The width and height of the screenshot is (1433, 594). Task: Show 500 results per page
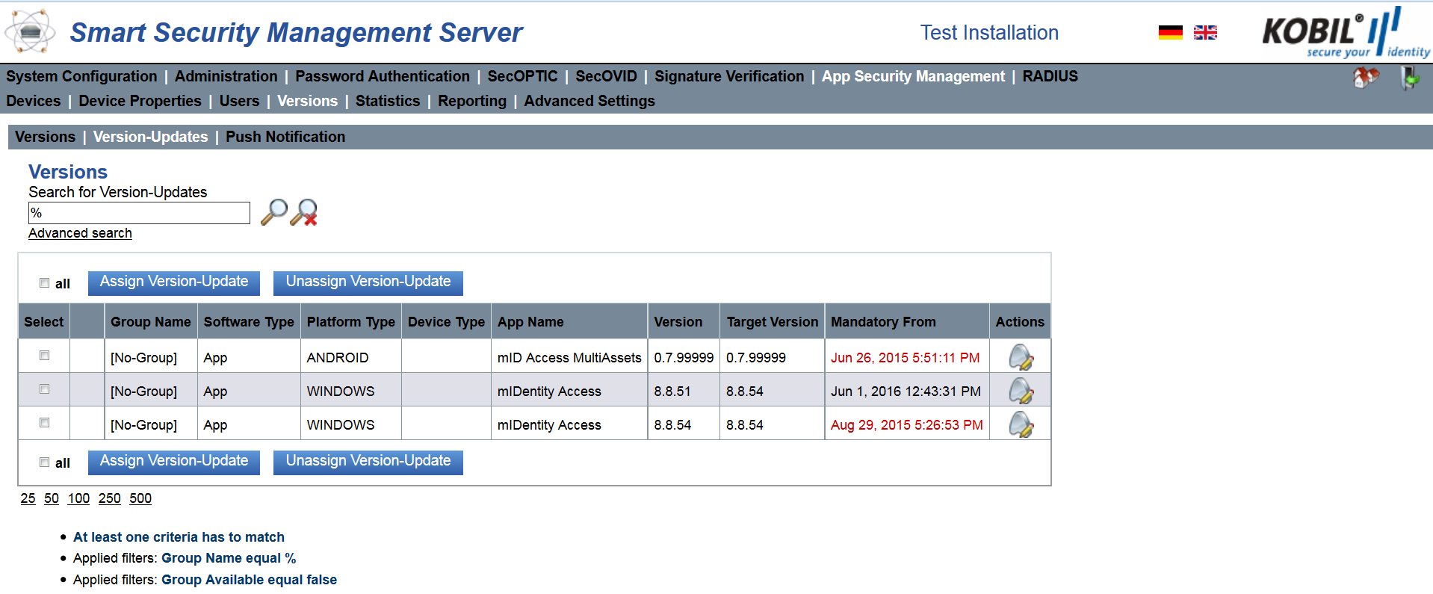(140, 498)
